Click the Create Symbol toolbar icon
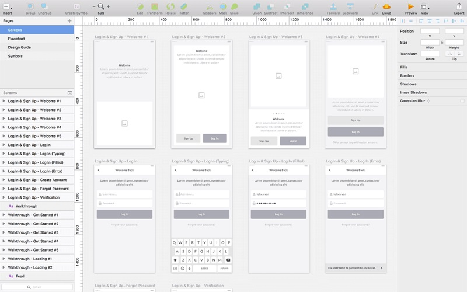 (77, 6)
